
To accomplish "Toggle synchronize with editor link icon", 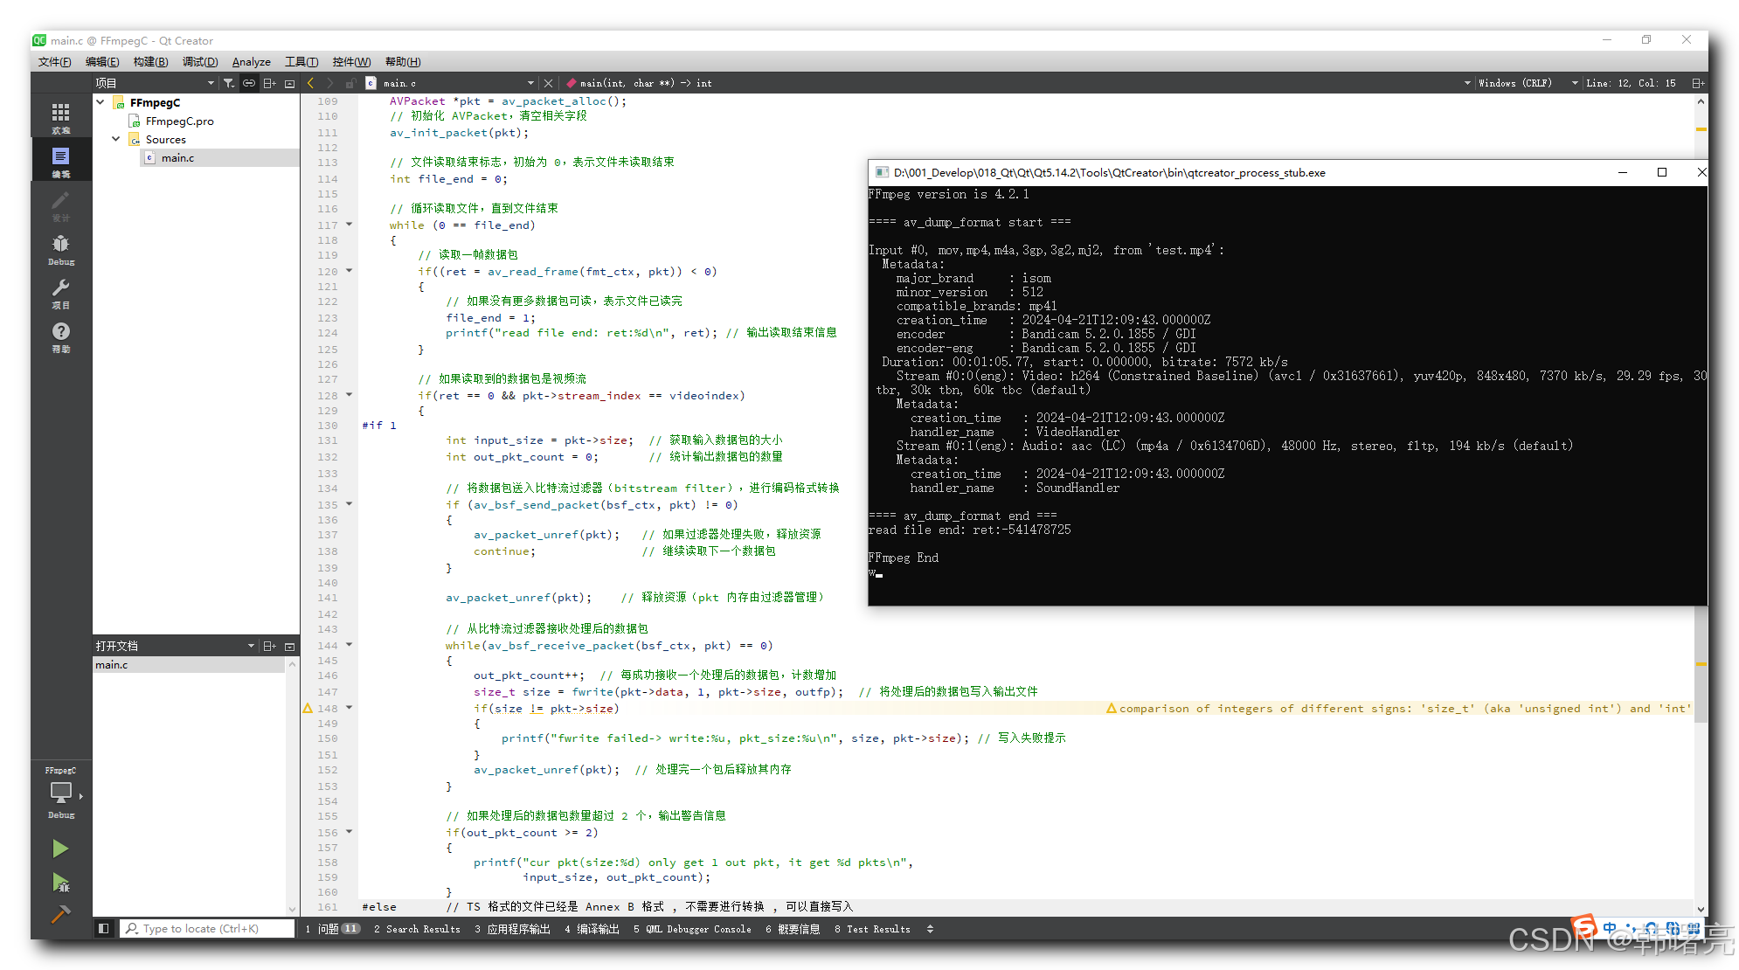I will pos(249,83).
